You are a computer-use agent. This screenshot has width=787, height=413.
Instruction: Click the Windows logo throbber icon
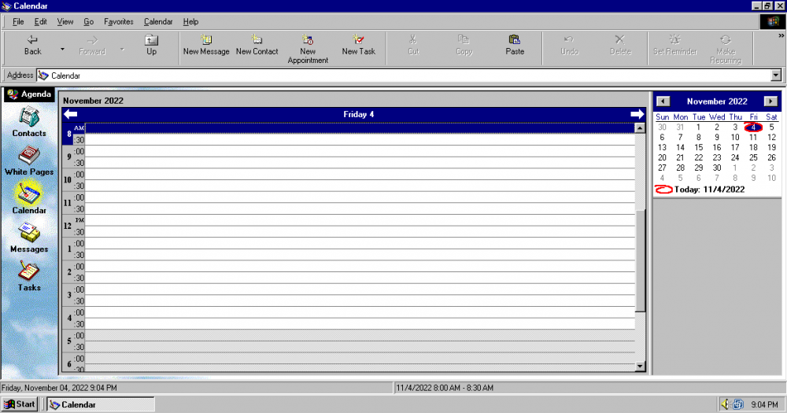(772, 21)
